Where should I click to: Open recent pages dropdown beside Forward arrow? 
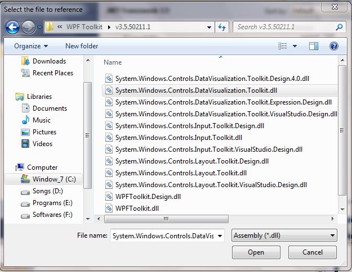tap(39, 28)
